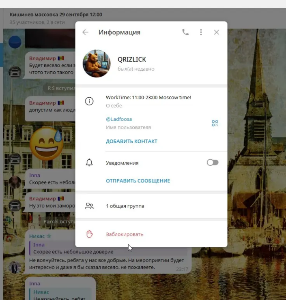Screen dimensions: 286x300
Task: Start a voice call with phone icon
Action: [185, 32]
